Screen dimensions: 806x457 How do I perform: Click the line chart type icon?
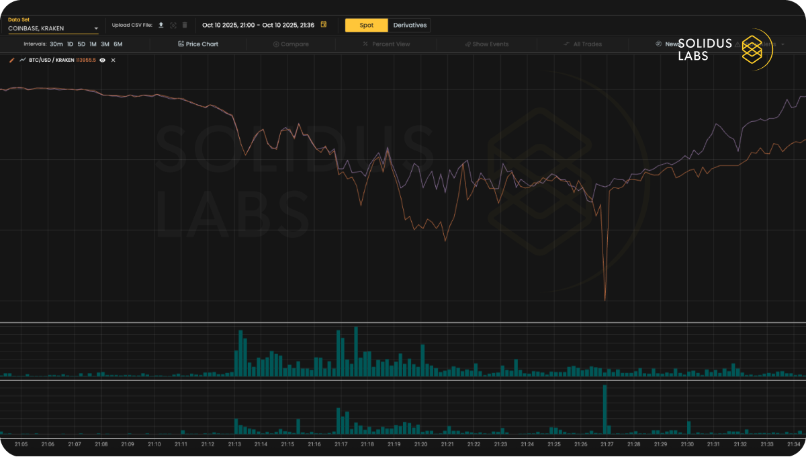point(23,60)
